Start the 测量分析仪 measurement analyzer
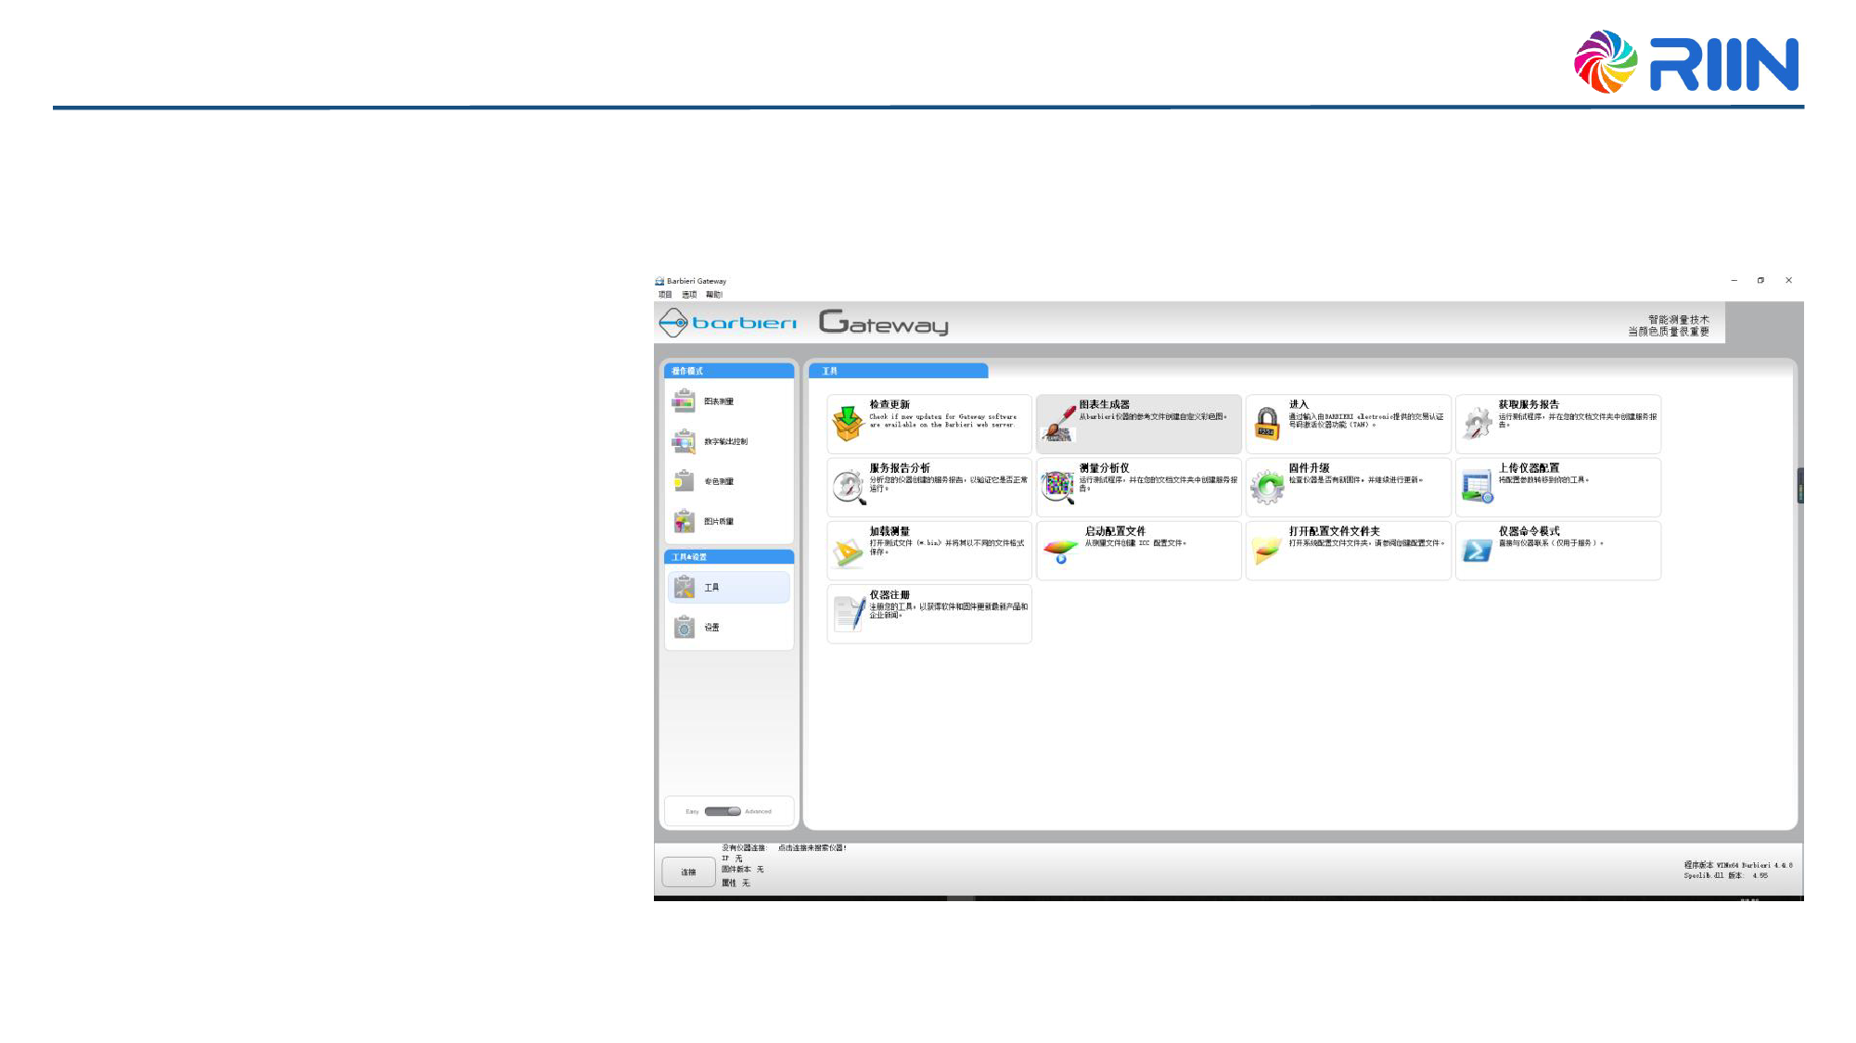Image resolution: width=1856 pixels, height=1043 pixels. [1057, 487]
